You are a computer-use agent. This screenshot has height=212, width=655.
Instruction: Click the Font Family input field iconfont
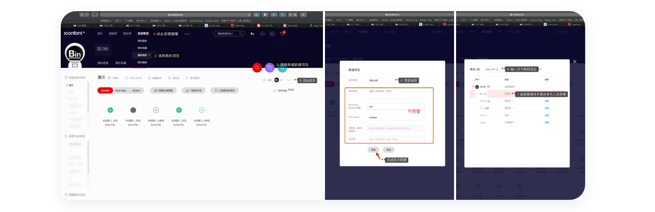click(396, 117)
